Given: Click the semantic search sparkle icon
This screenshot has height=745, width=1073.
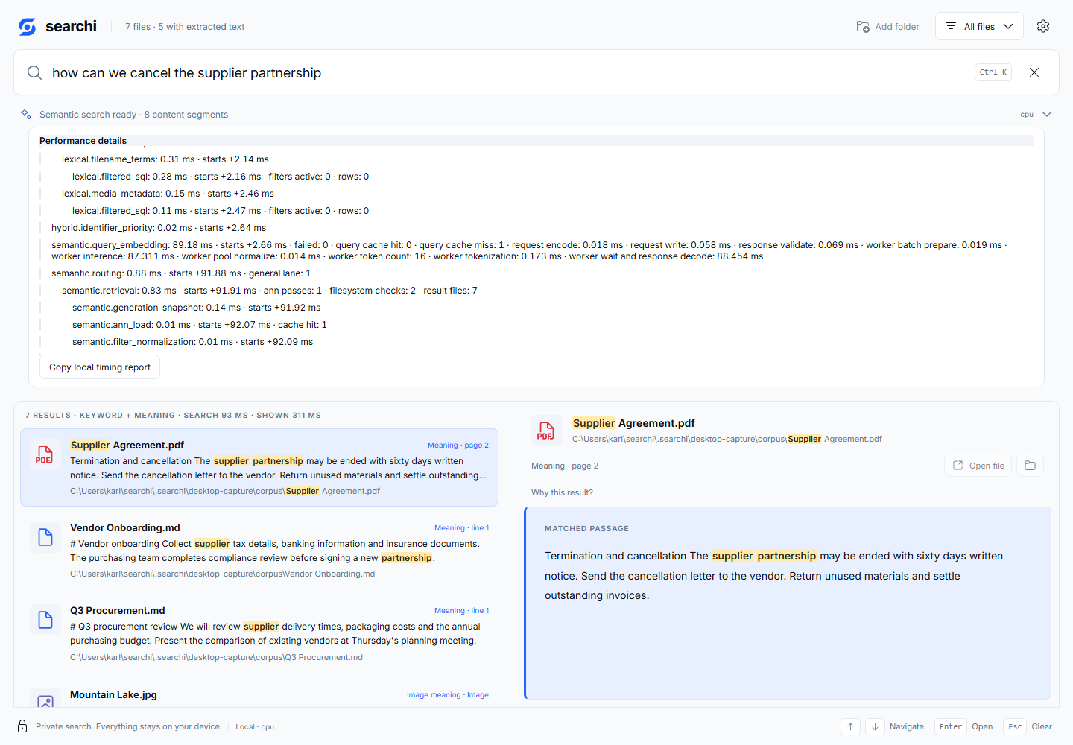Looking at the screenshot, I should (x=26, y=114).
